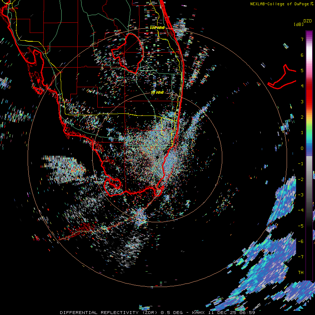
Task: Click the "100 NMI" range ring label
Action: click(157, 28)
